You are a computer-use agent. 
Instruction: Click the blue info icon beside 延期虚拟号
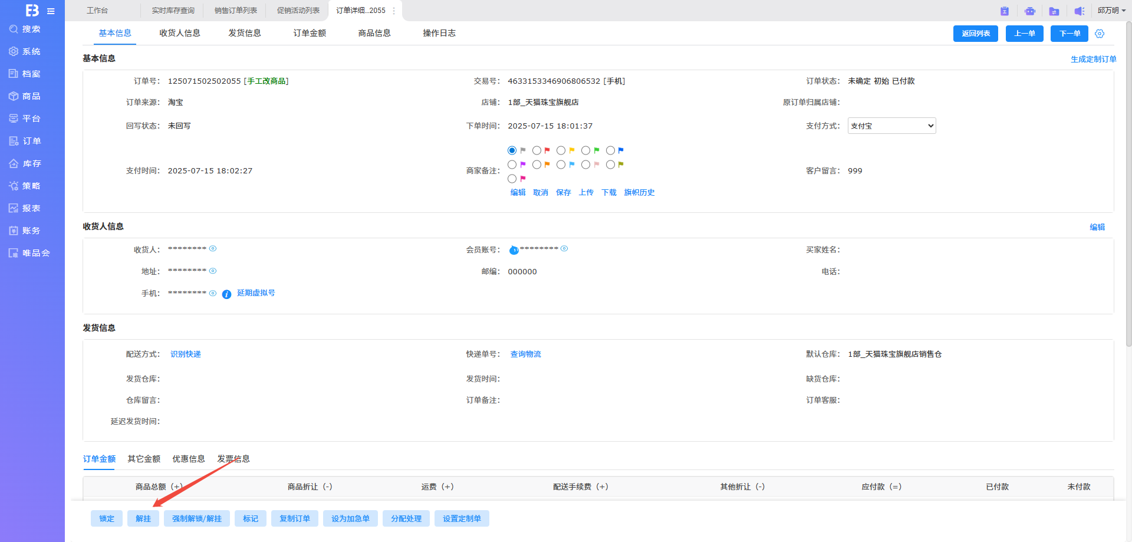[x=226, y=294]
